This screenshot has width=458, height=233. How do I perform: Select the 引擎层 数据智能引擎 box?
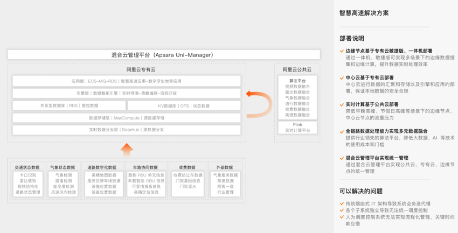point(127,93)
